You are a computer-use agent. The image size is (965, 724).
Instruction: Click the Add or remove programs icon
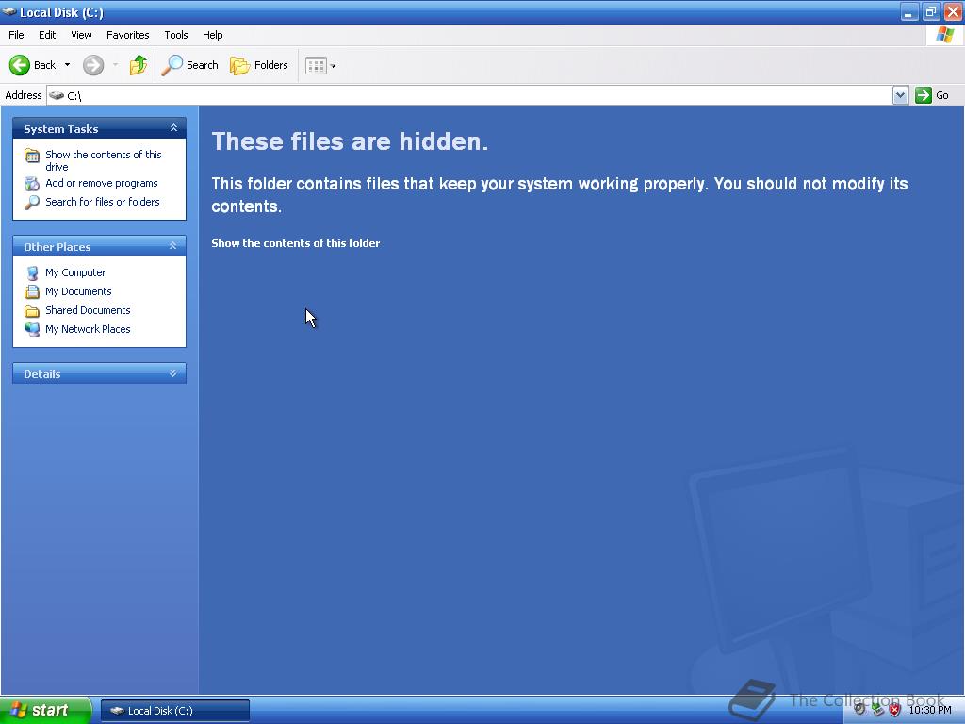pyautogui.click(x=32, y=184)
